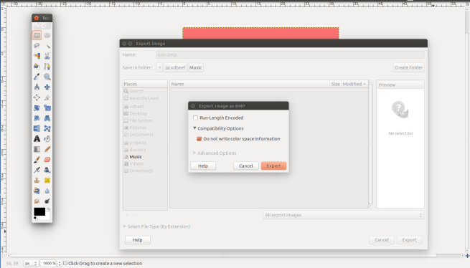The height and width of the screenshot is (268, 470).
Task: Choose the Shear tool
Action: [37, 118]
